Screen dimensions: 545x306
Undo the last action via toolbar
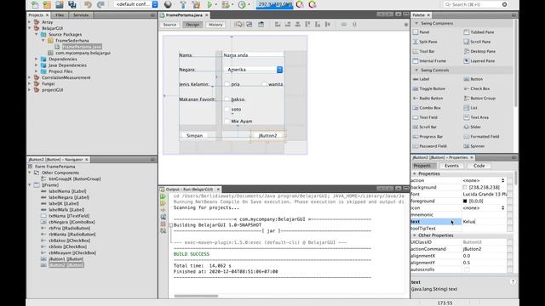click(x=88, y=4)
